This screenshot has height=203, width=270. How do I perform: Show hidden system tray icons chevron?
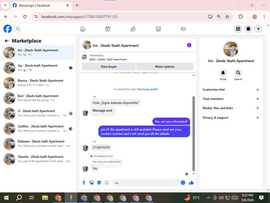[x=208, y=198]
